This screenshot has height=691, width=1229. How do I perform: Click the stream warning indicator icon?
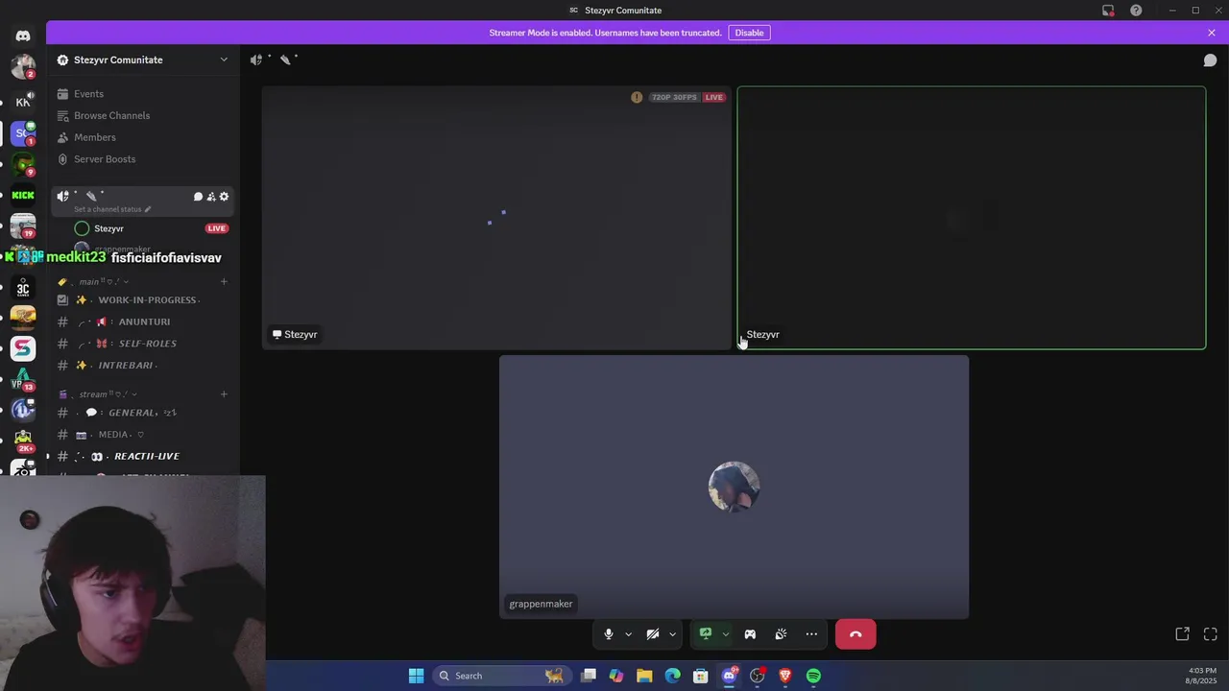(637, 97)
